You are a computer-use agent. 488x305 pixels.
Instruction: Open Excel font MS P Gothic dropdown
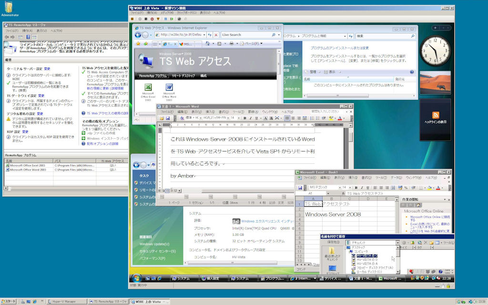[x=339, y=188]
